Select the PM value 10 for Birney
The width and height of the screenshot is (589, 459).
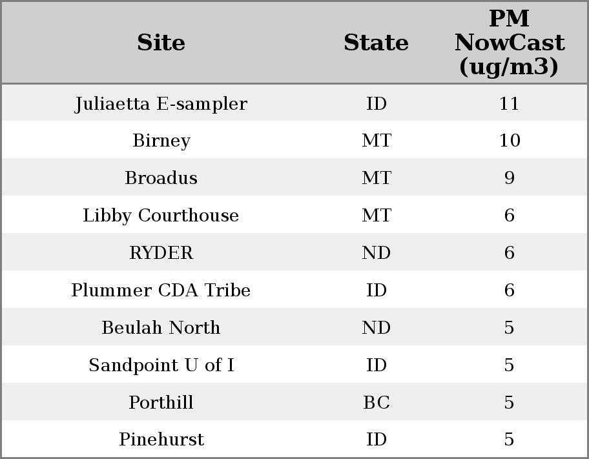point(509,141)
